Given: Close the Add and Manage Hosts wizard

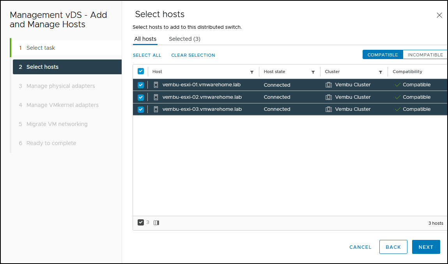Looking at the screenshot, I should 439,15.
